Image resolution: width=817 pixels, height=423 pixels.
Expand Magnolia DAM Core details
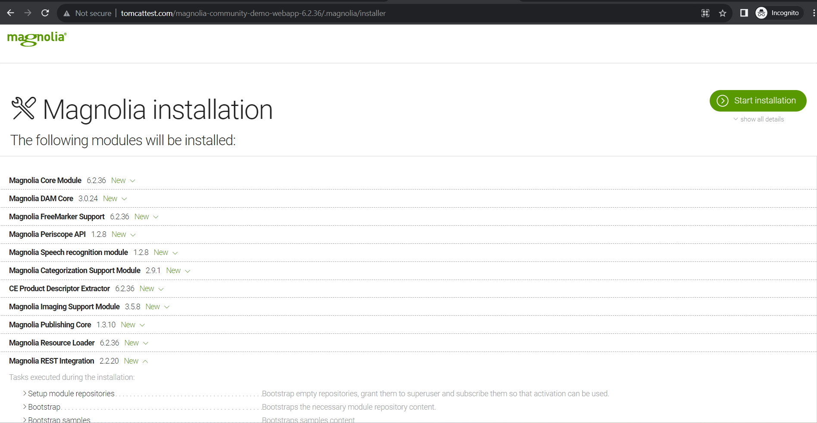click(x=125, y=199)
